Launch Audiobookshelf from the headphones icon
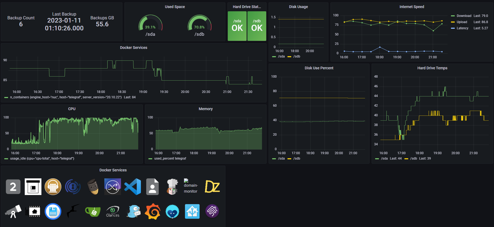Viewport: 494px width, 227px height. coord(53,187)
